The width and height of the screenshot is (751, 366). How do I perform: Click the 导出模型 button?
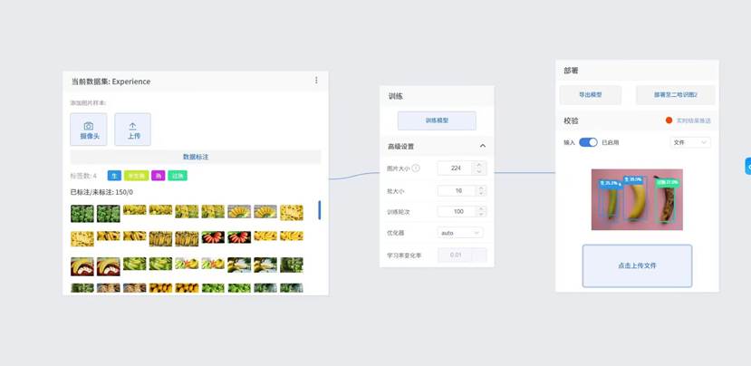tap(590, 94)
